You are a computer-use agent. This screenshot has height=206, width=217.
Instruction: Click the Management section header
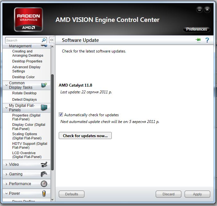tap(26, 46)
